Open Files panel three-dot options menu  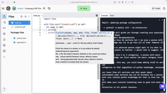(29, 16)
